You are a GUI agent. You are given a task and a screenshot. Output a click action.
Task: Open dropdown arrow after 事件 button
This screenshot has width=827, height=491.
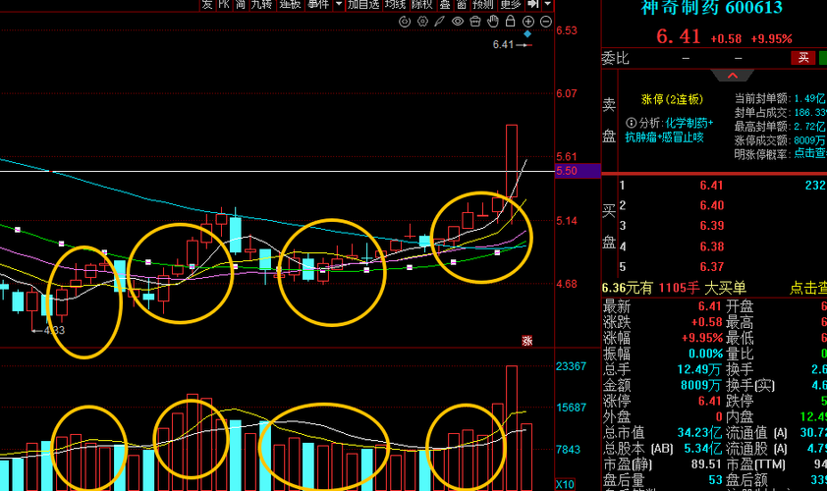tap(338, 4)
